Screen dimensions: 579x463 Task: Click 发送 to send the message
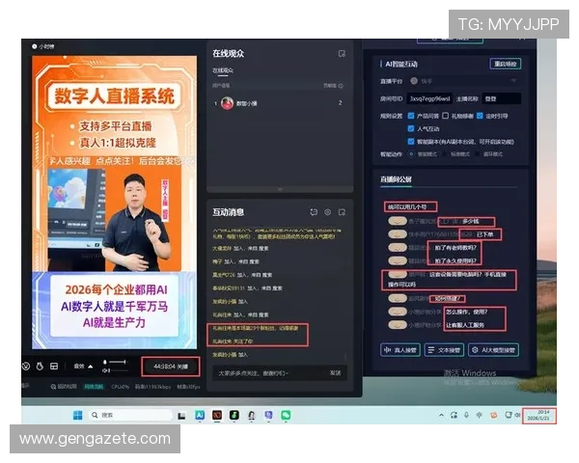(335, 373)
